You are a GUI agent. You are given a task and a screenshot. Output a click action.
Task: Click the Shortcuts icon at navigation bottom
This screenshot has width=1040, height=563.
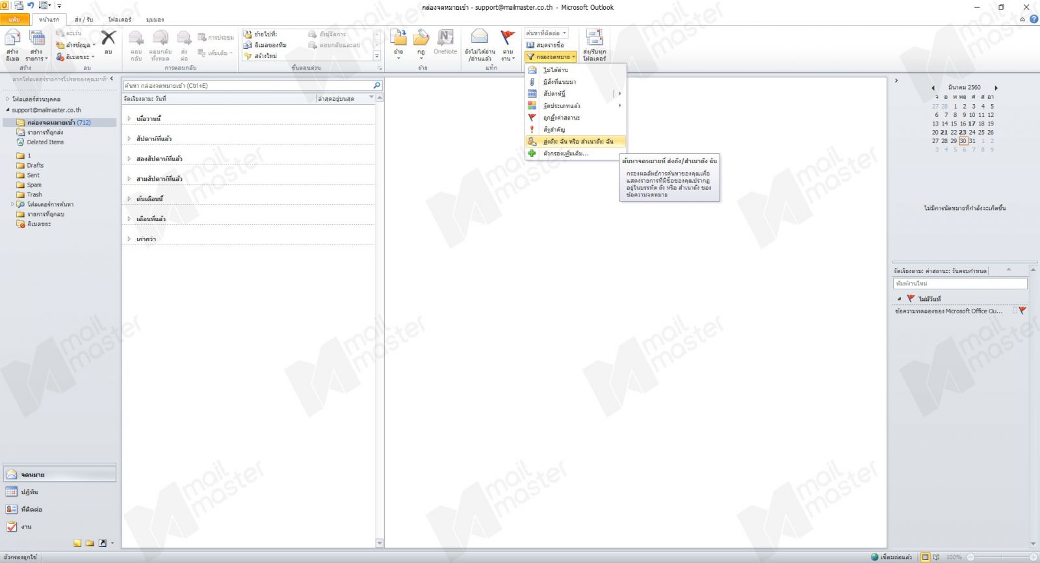[102, 543]
